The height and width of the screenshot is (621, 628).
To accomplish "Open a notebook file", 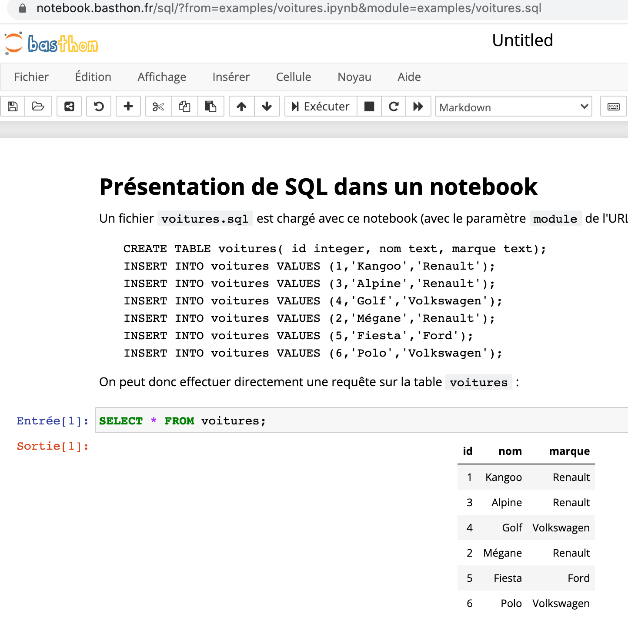I will 38,106.
